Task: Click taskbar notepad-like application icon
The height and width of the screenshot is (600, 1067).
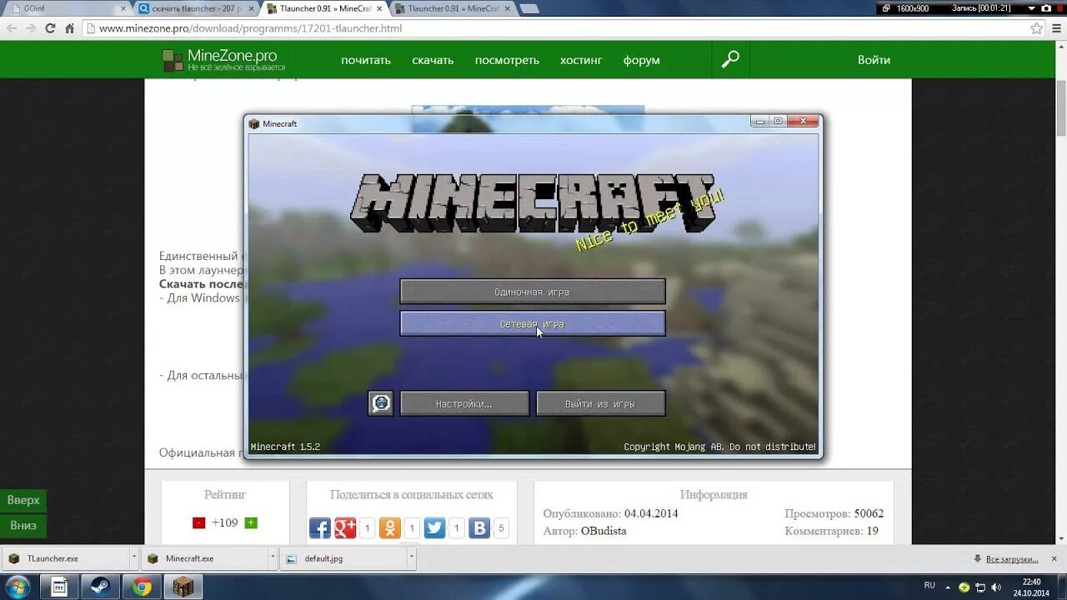Action: pyautogui.click(x=59, y=587)
